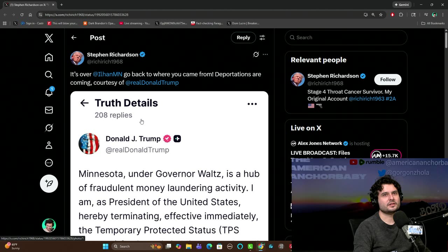The image size is (448, 252).
Task: Open Microsoft Edge from taskbar
Action: tap(209, 246)
